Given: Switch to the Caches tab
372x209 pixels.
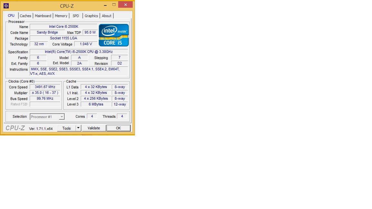Looking at the screenshot, I should point(26,16).
